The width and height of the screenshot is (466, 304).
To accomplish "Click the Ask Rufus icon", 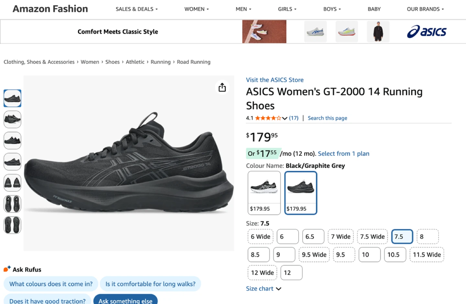I will pyautogui.click(x=7, y=269).
